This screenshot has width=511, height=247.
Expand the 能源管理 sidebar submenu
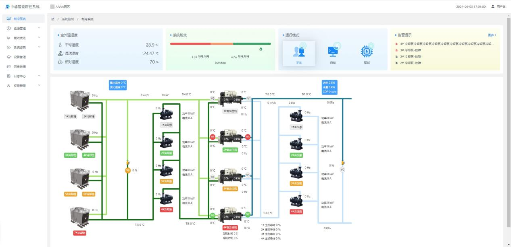(x=39, y=28)
